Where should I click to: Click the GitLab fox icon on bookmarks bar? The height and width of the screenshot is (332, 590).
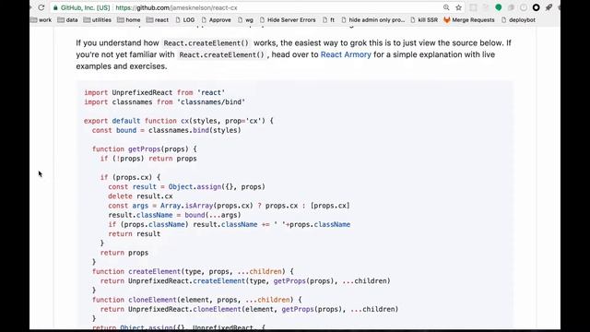447,20
